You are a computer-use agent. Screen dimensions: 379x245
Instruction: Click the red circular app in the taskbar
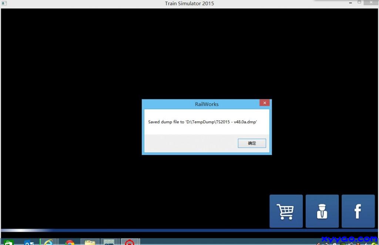click(x=130, y=242)
